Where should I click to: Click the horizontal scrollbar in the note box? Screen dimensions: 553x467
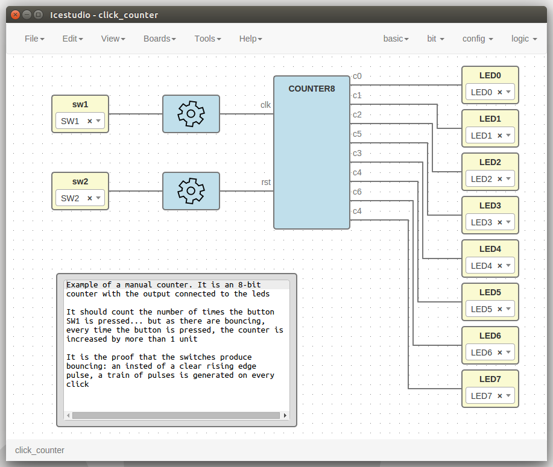click(x=176, y=415)
